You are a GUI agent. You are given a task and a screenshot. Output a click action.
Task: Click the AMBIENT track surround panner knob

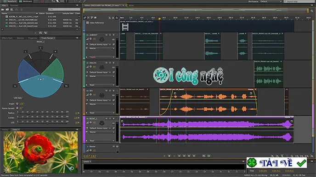pyautogui.click(x=102, y=39)
